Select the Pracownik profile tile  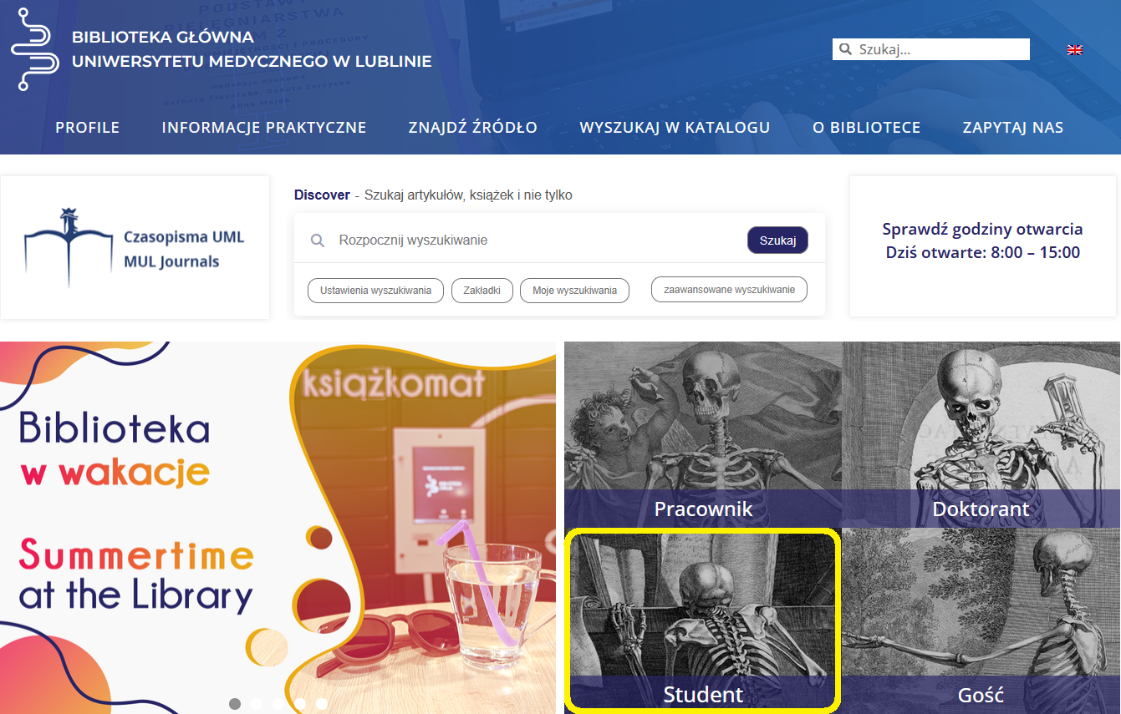703,434
